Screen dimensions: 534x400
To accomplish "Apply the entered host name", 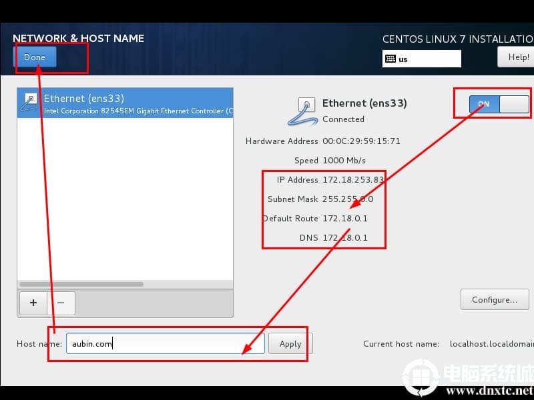I will pyautogui.click(x=290, y=344).
